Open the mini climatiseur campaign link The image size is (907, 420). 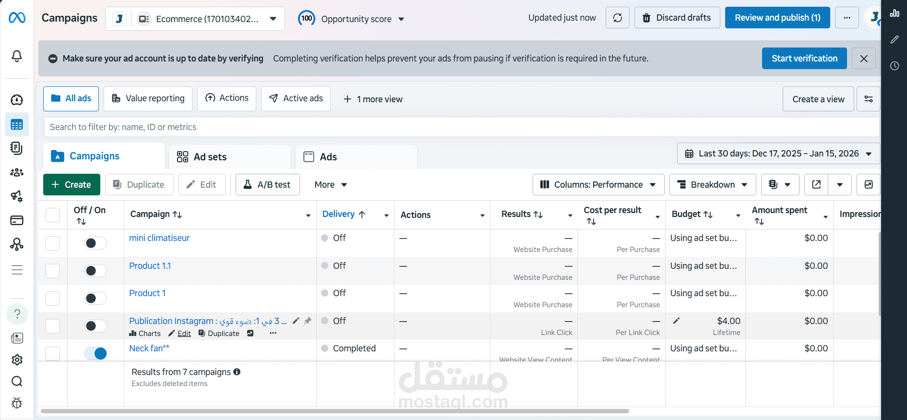click(159, 238)
